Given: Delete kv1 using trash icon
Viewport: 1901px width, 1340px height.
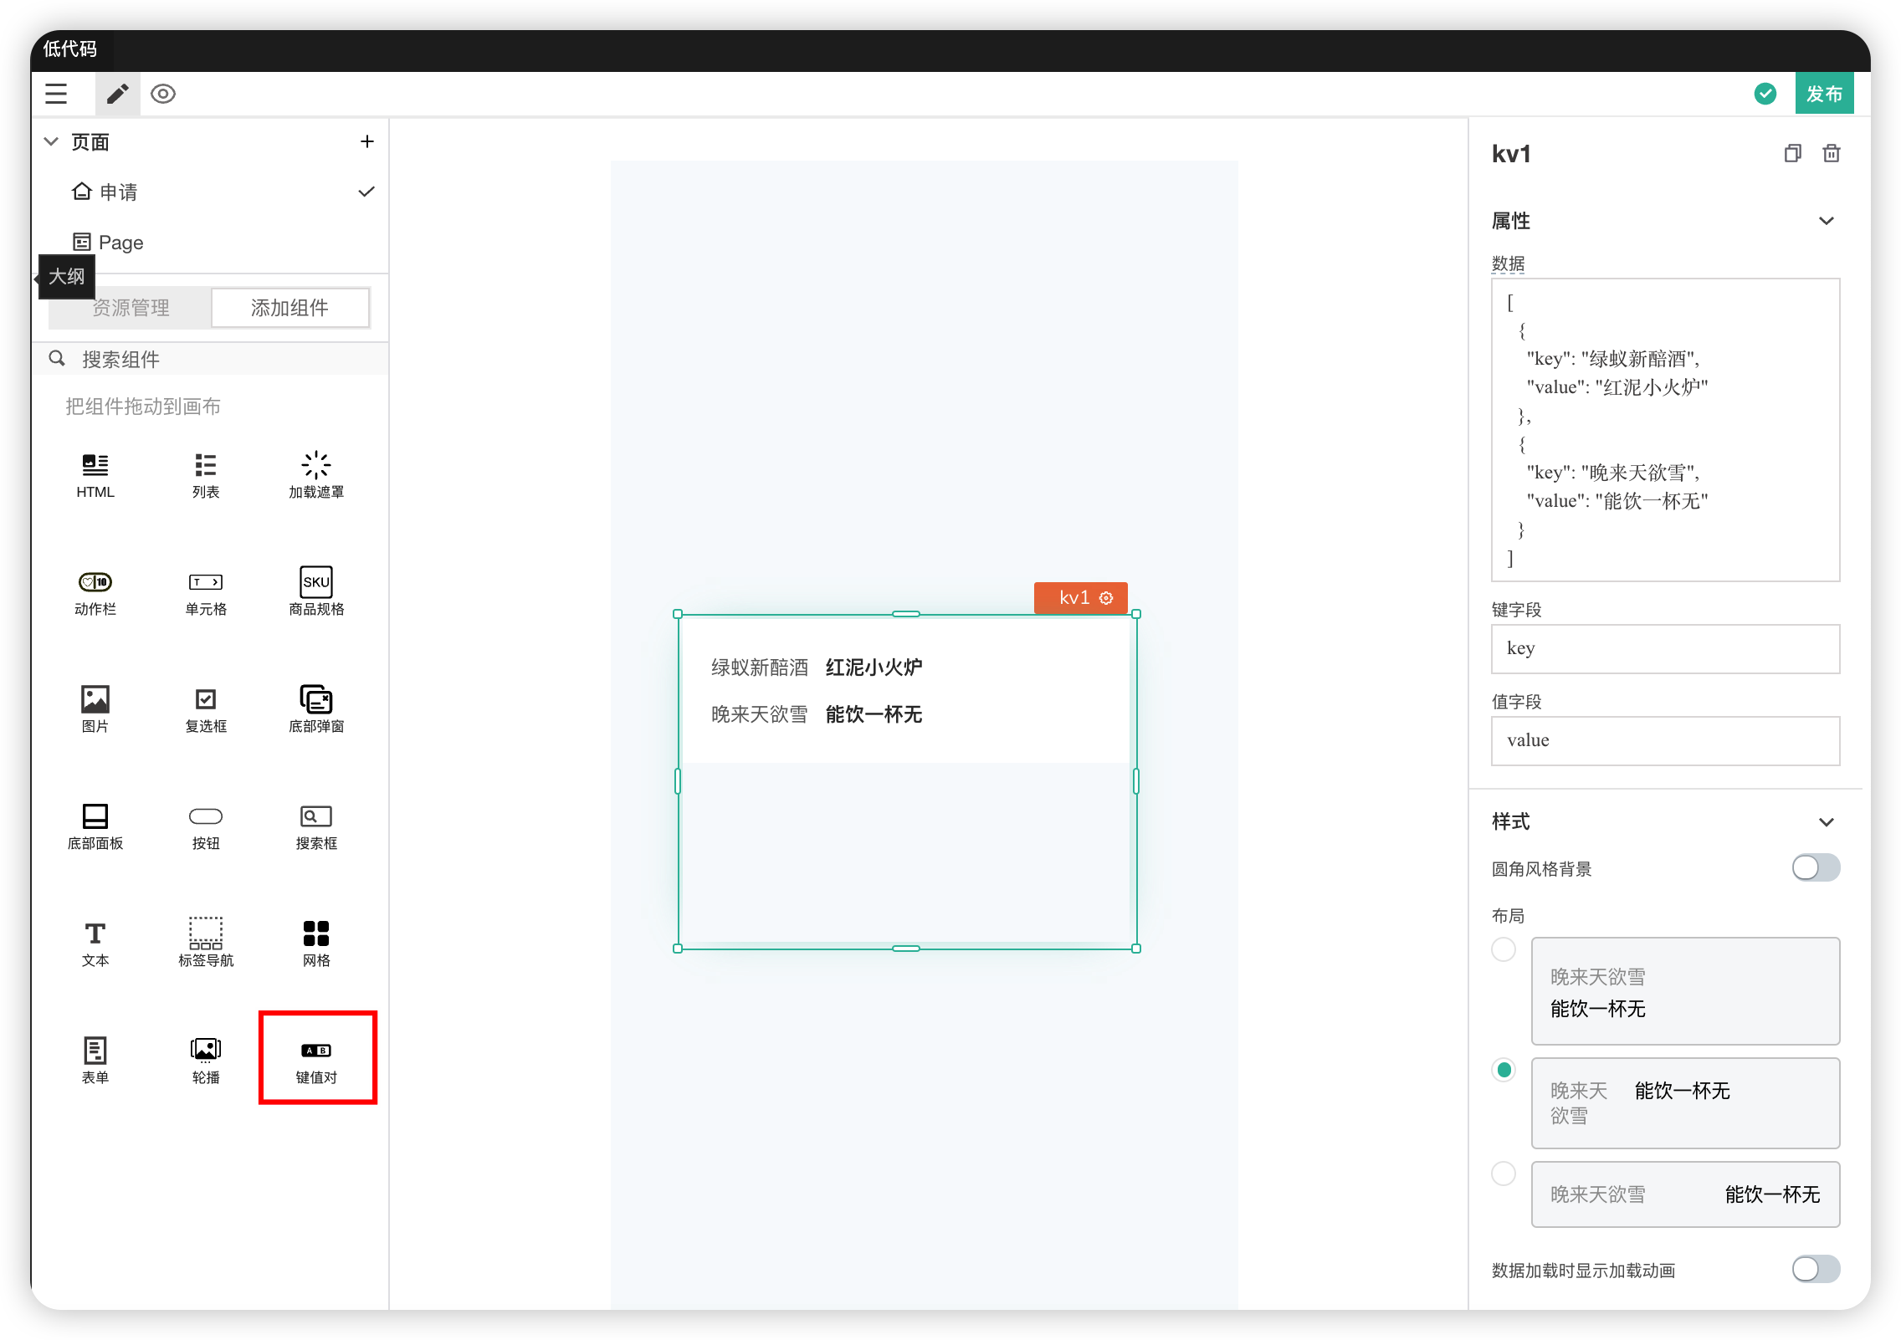Looking at the screenshot, I should pyautogui.click(x=1832, y=153).
